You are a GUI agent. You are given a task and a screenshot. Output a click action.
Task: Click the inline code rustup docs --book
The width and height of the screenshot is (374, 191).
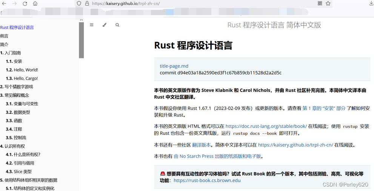pyautogui.click(x=255, y=133)
